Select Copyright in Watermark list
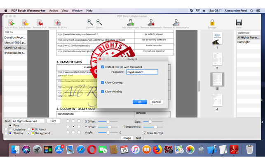The image size is (265, 165). click(x=249, y=42)
